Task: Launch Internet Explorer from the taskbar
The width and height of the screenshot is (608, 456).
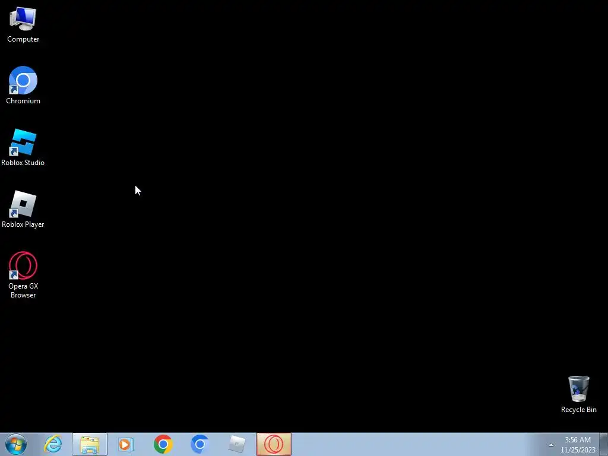Action: coord(53,444)
